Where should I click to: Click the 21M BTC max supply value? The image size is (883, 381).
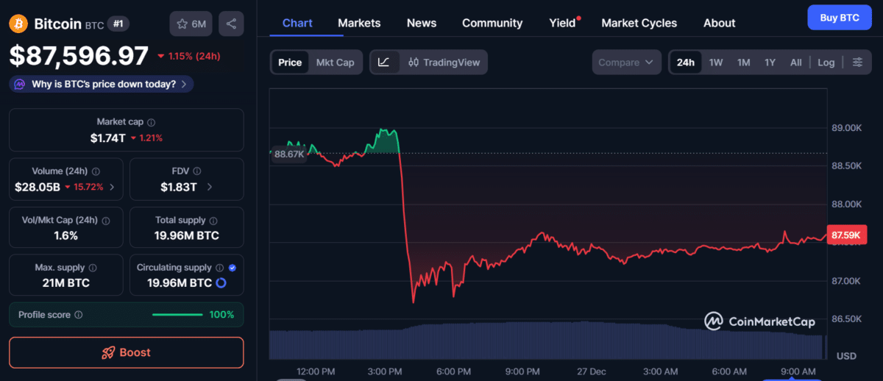pyautogui.click(x=65, y=283)
